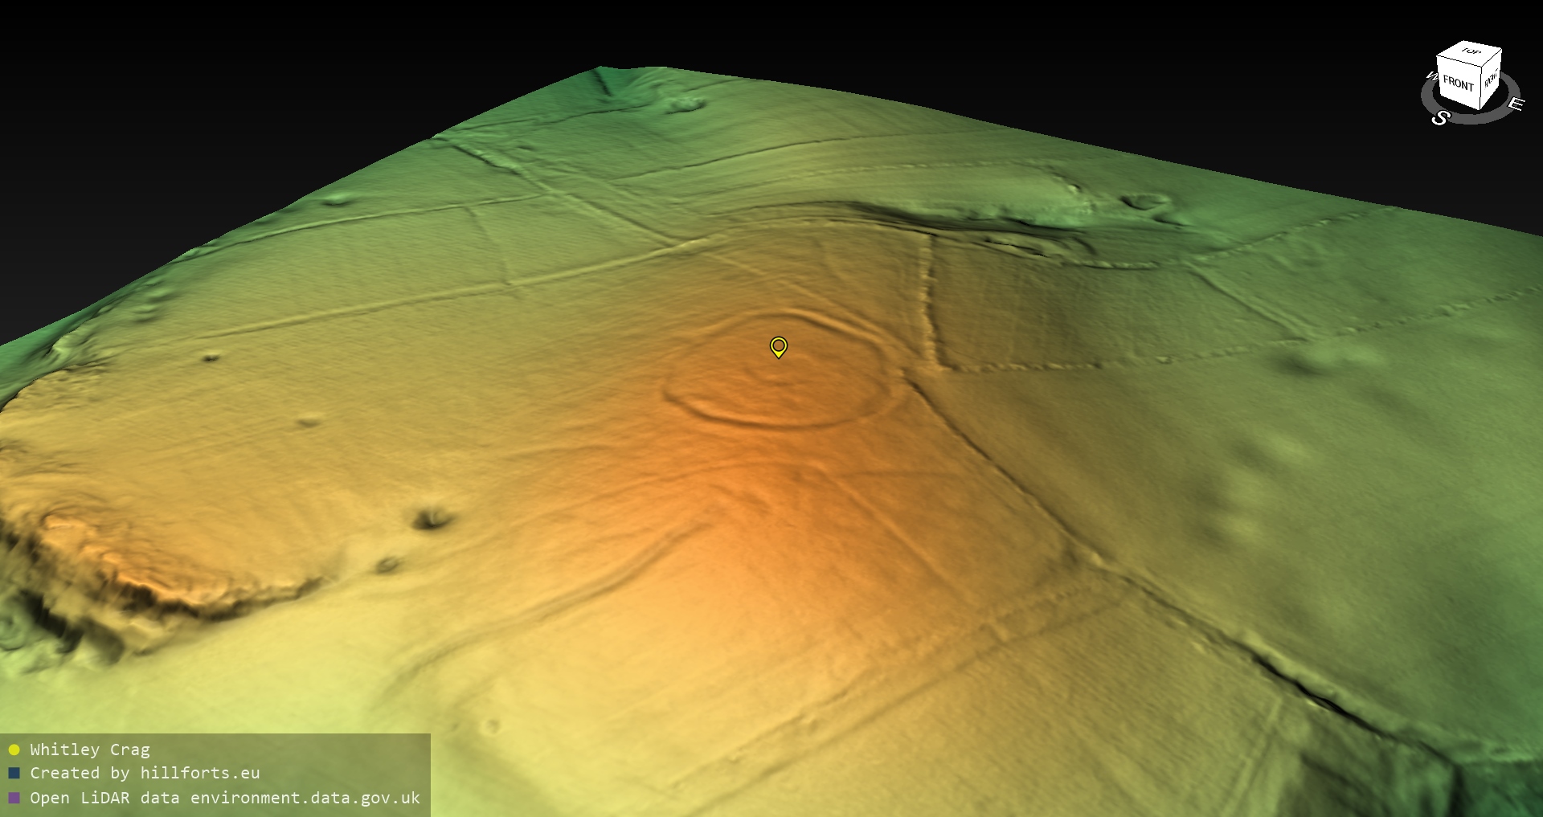The height and width of the screenshot is (817, 1543).
Task: Click the FRONT face of the view cube
Action: 1457,83
